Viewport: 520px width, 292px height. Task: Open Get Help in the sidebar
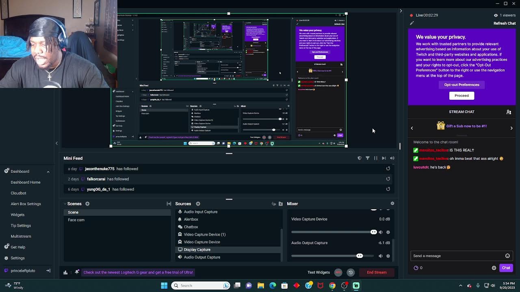(15, 247)
